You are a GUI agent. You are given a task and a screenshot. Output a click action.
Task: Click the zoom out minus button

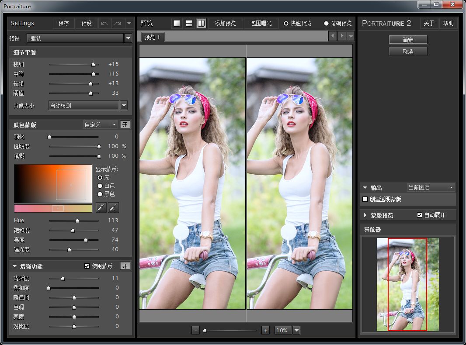pyautogui.click(x=196, y=331)
